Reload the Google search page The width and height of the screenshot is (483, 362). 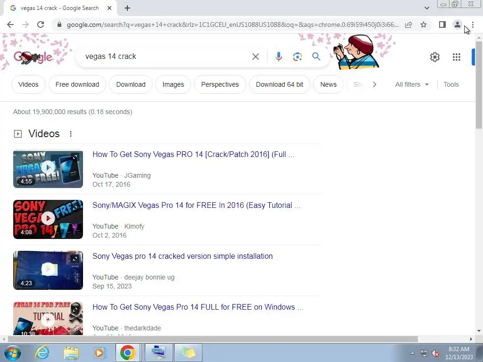(x=41, y=25)
